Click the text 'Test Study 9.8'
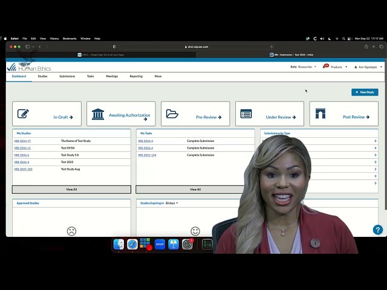The width and height of the screenshot is (387, 290). [x=70, y=155]
